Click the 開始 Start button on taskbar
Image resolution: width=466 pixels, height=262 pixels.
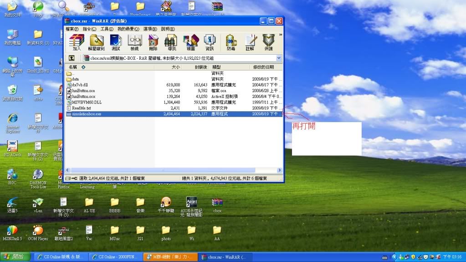(x=16, y=257)
